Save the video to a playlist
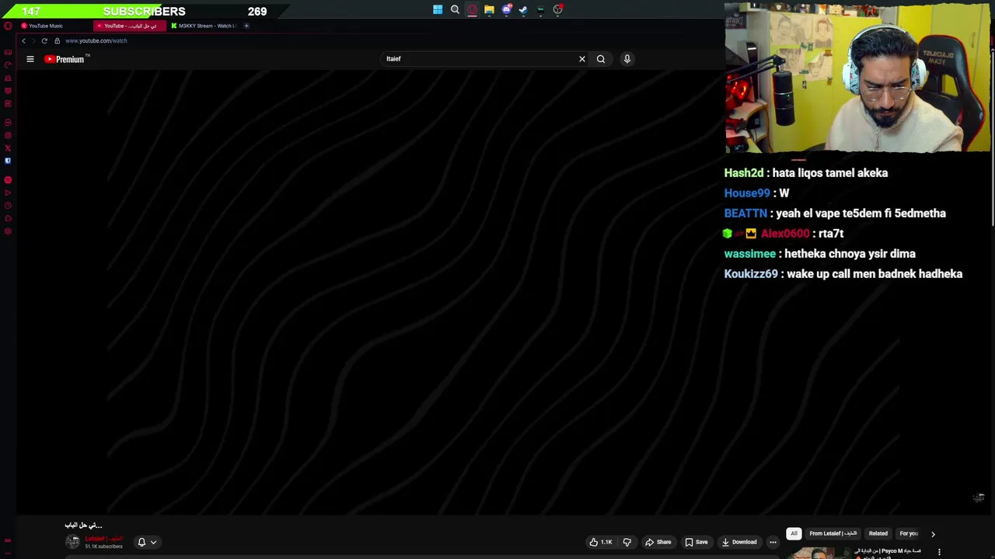This screenshot has width=995, height=559. tap(696, 542)
